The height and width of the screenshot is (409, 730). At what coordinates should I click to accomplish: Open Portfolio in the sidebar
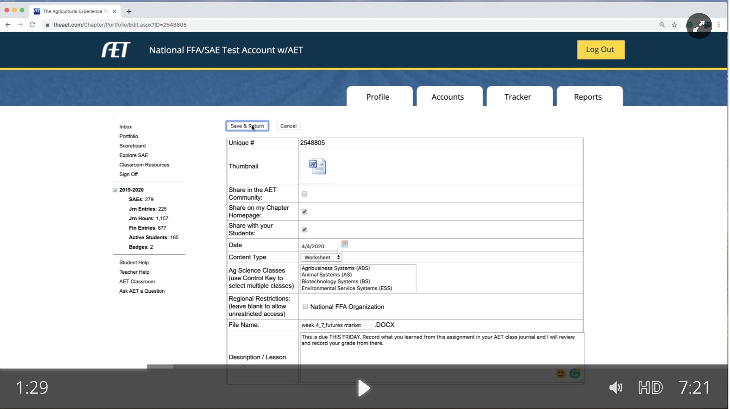pyautogui.click(x=128, y=136)
